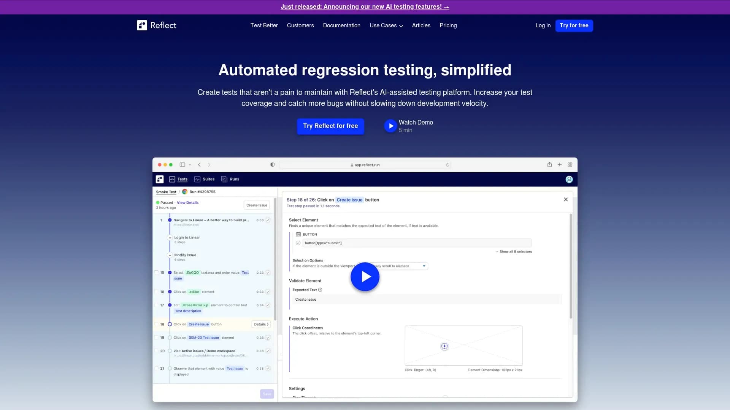Select step 19 Click on DEM-23 Test issue

coord(204,338)
